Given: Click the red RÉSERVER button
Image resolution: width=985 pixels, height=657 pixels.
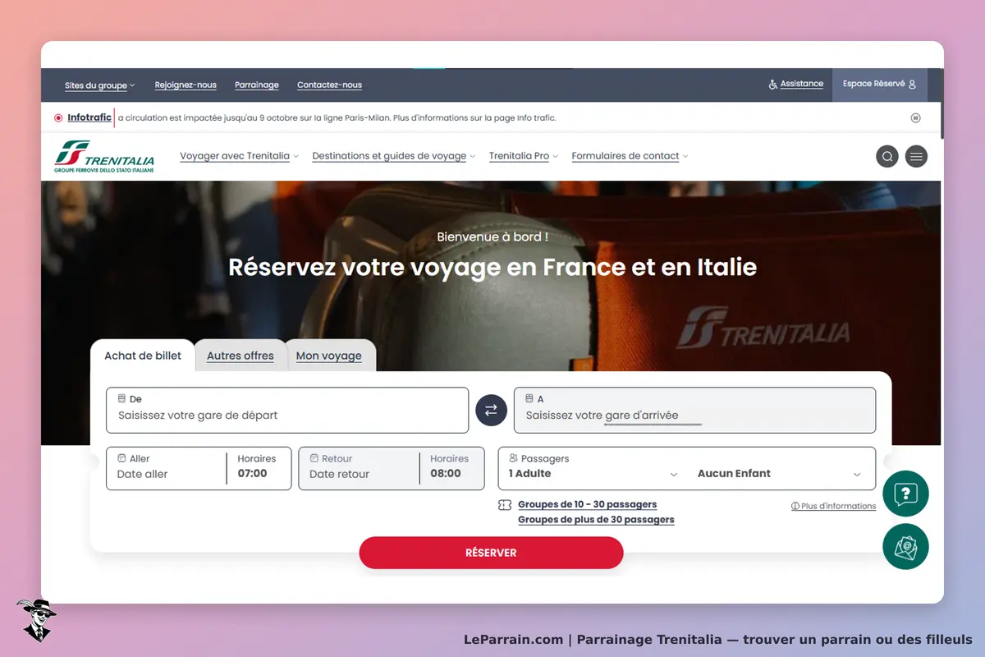Looking at the screenshot, I should tap(491, 553).
